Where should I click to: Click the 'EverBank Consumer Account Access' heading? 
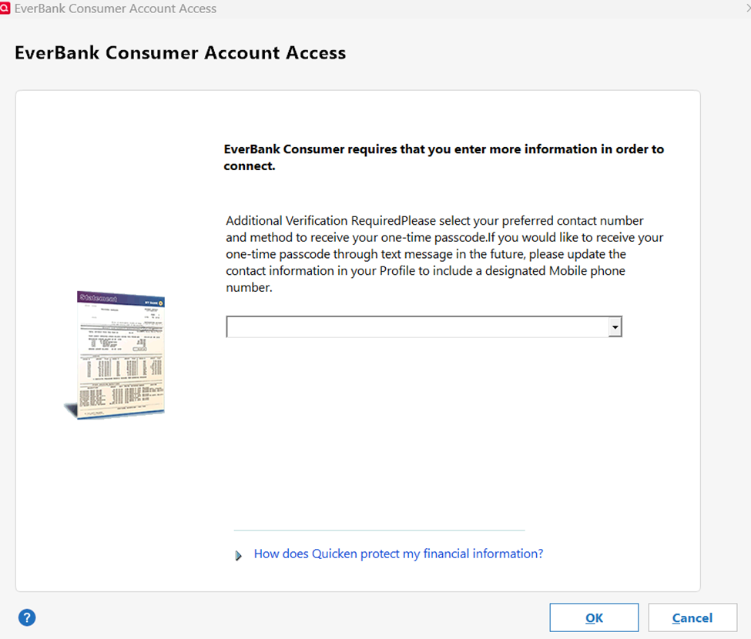180,52
